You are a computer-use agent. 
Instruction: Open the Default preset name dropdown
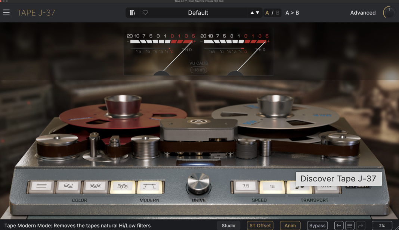[198, 13]
